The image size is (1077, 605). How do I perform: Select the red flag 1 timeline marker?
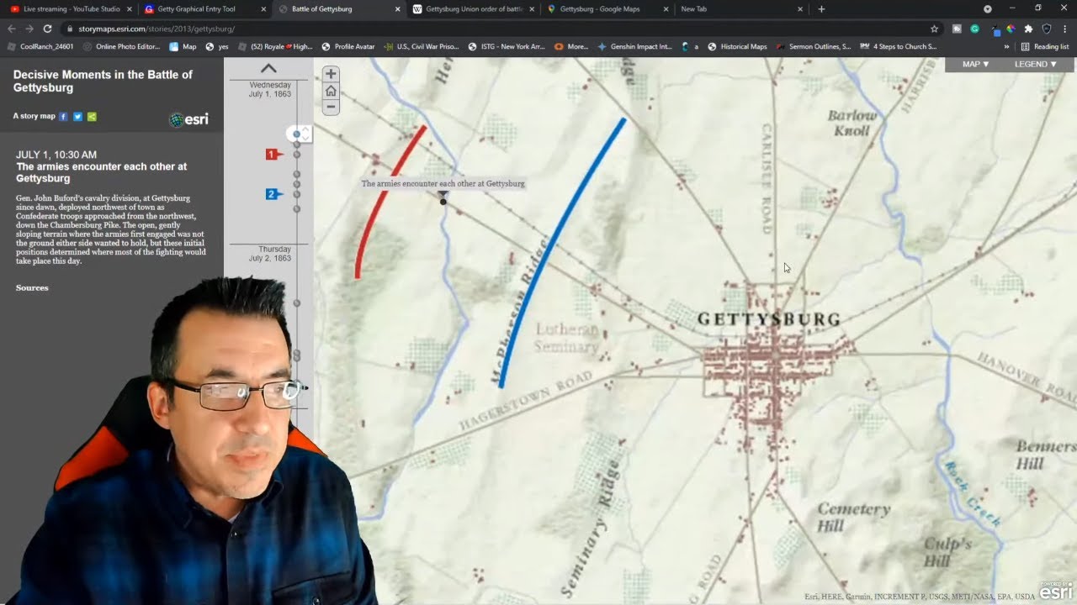(x=273, y=154)
